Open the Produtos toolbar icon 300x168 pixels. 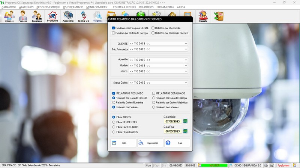coord(52,16)
